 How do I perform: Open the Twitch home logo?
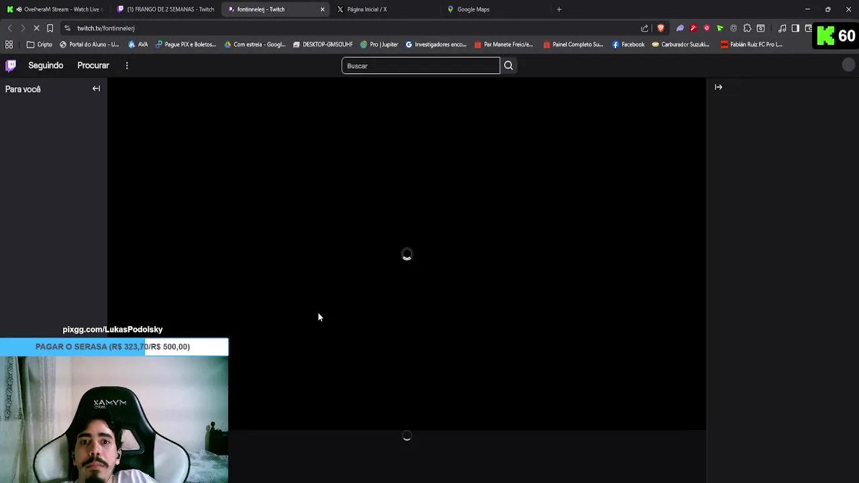[x=11, y=65]
